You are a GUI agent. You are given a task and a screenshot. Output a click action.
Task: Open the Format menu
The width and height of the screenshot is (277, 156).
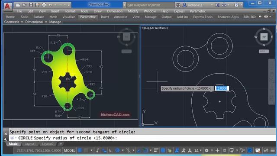pyautogui.click(x=70, y=11)
